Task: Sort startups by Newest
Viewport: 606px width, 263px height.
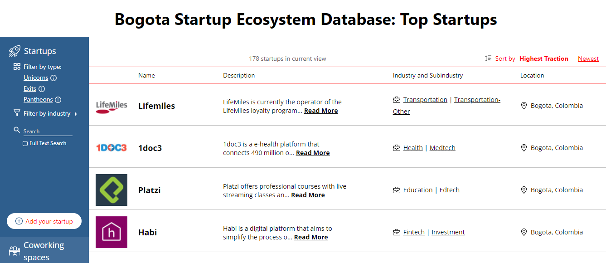Action: point(588,58)
